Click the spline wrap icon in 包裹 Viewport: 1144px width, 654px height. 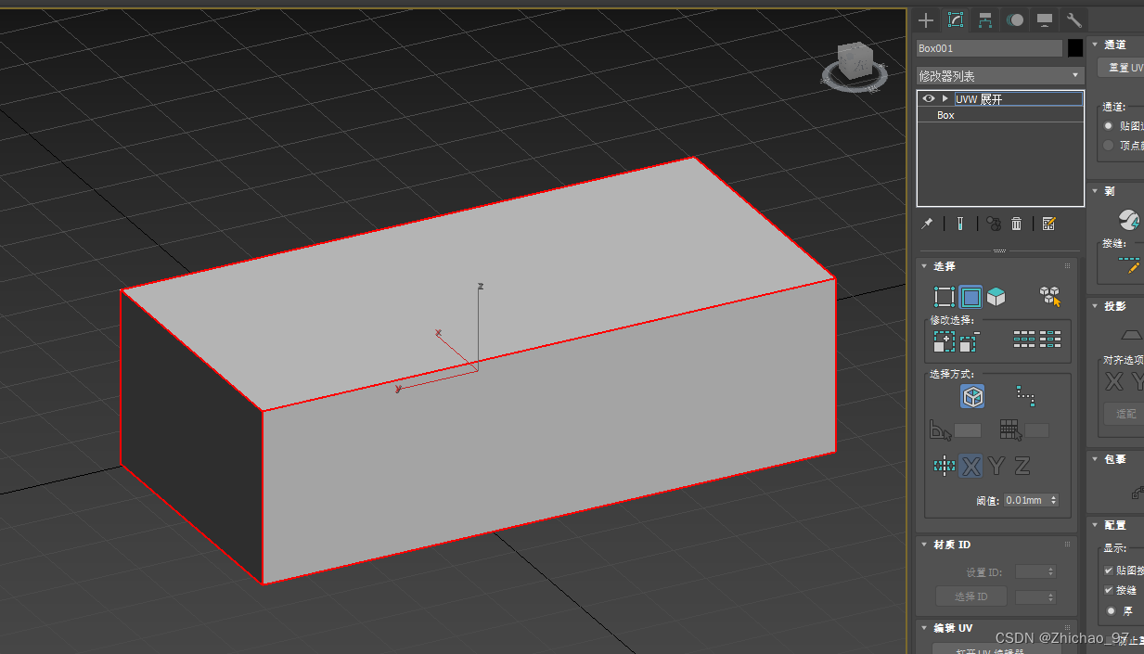click(x=1138, y=493)
